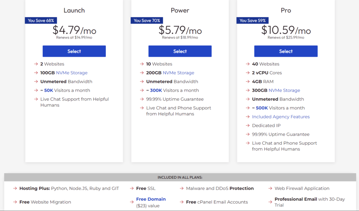This screenshot has height=211, width=359.
Task: Click arrow icon beside Included Agency Features
Action: [248, 117]
